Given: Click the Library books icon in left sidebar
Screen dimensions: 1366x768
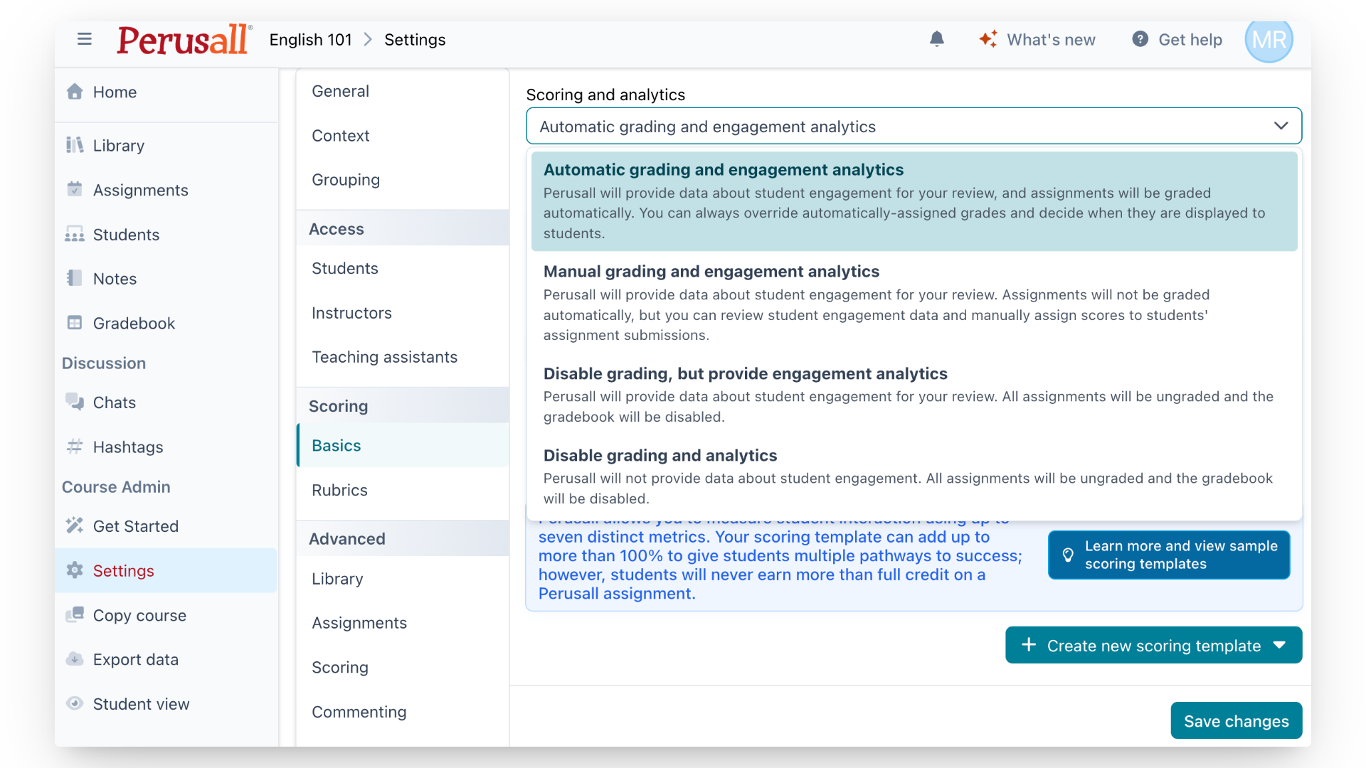Looking at the screenshot, I should (75, 145).
